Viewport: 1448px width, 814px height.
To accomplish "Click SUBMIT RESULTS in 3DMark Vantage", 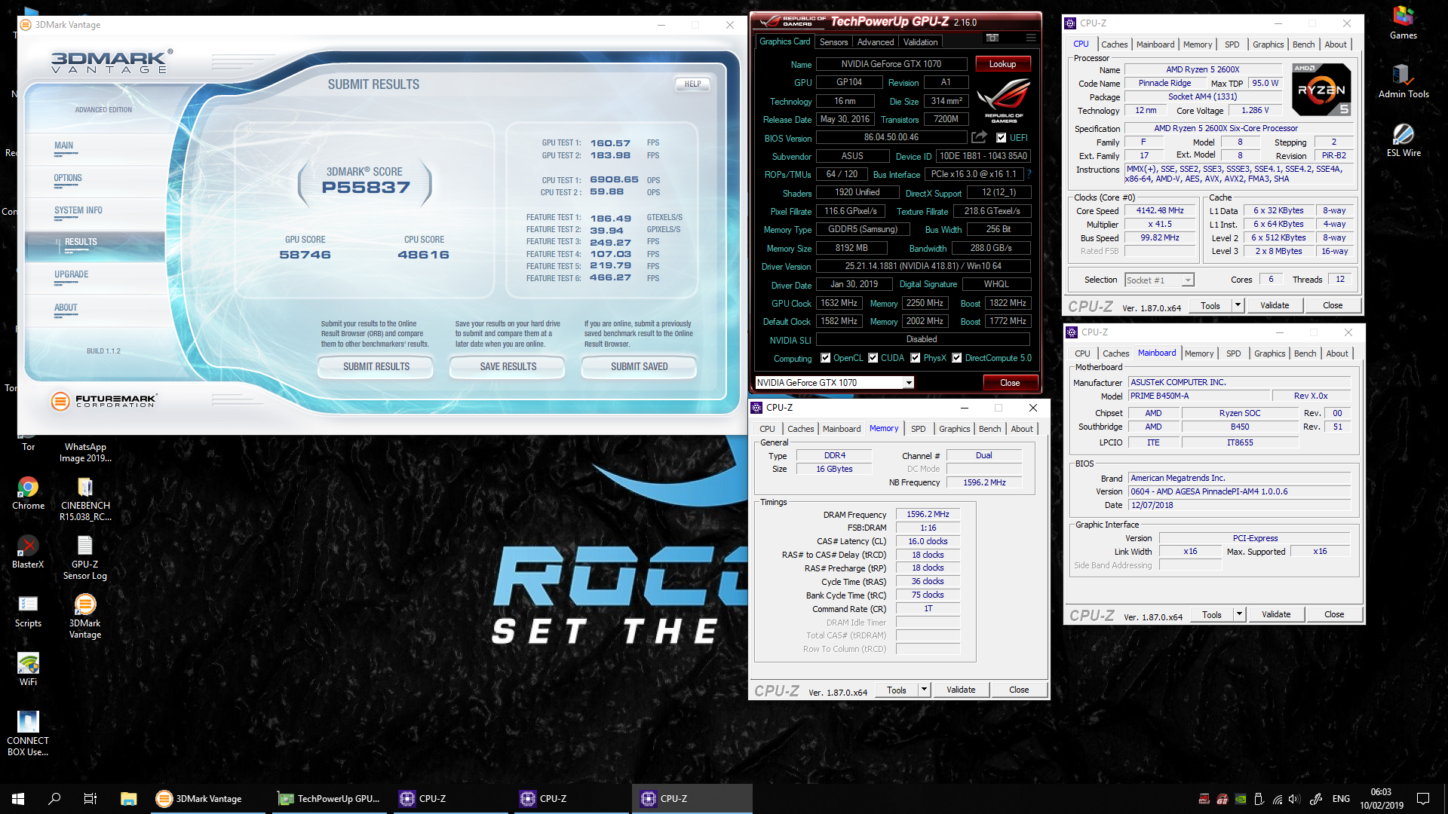I will [x=376, y=366].
